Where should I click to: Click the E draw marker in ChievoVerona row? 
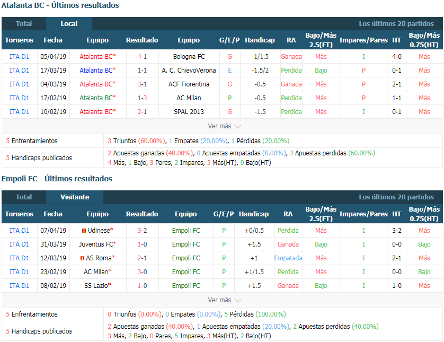229,71
